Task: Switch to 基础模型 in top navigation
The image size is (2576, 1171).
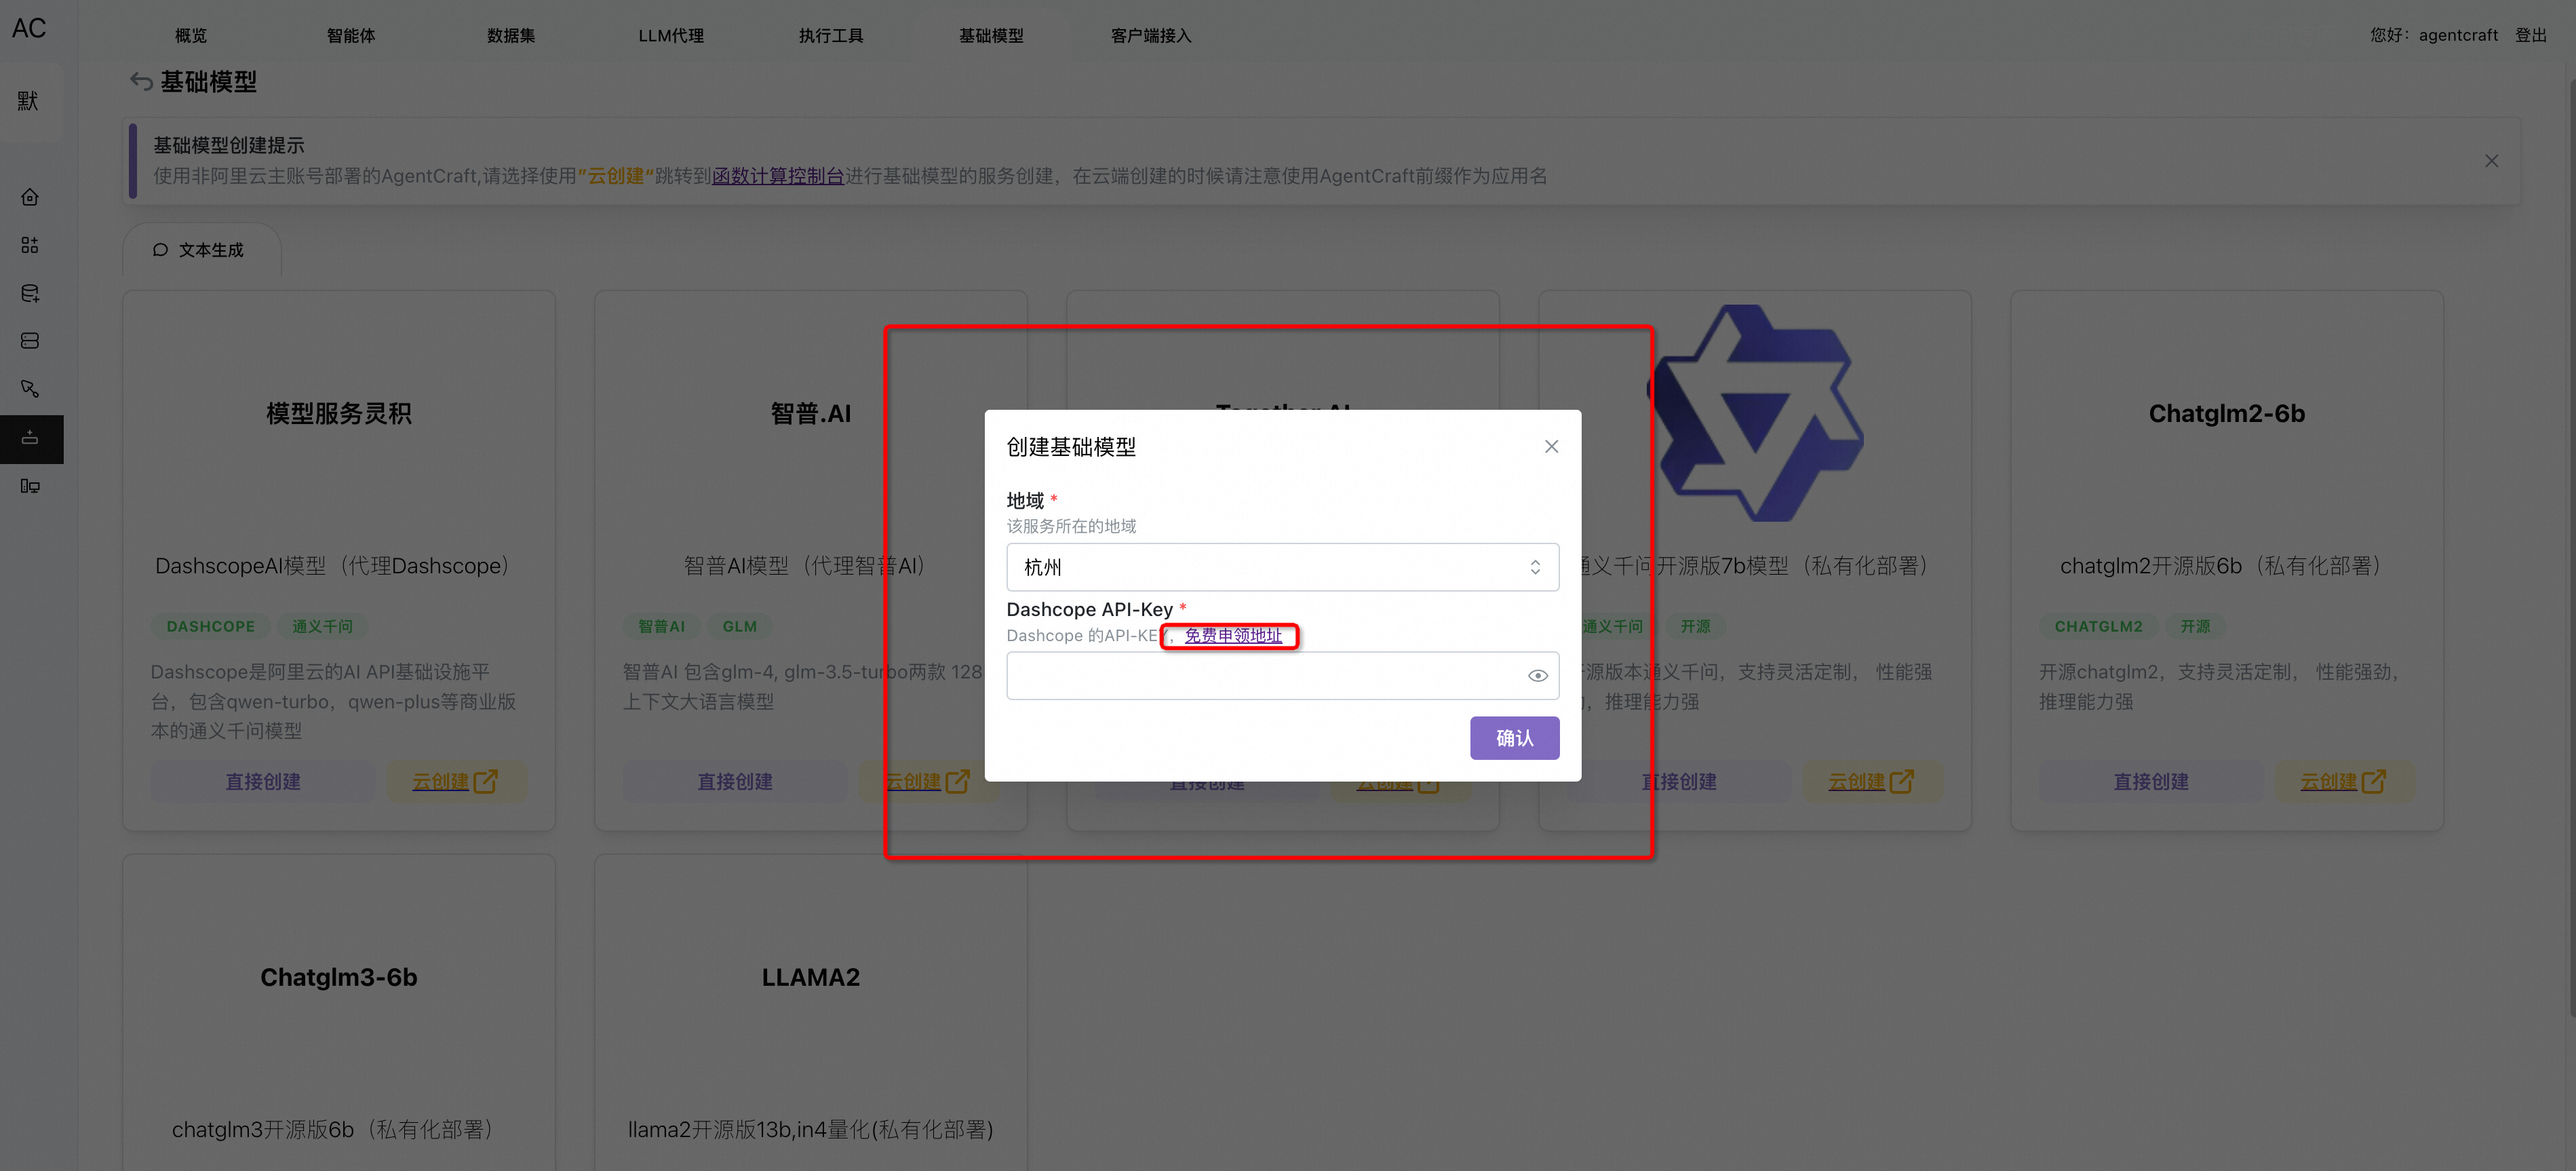Action: 991,36
